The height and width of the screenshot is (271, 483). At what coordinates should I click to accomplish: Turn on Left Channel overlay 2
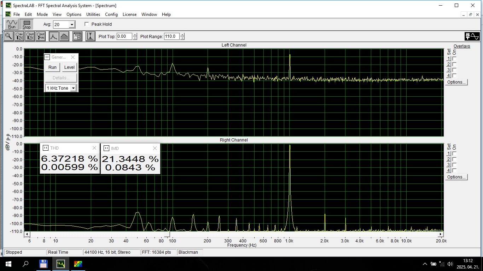coord(454,64)
